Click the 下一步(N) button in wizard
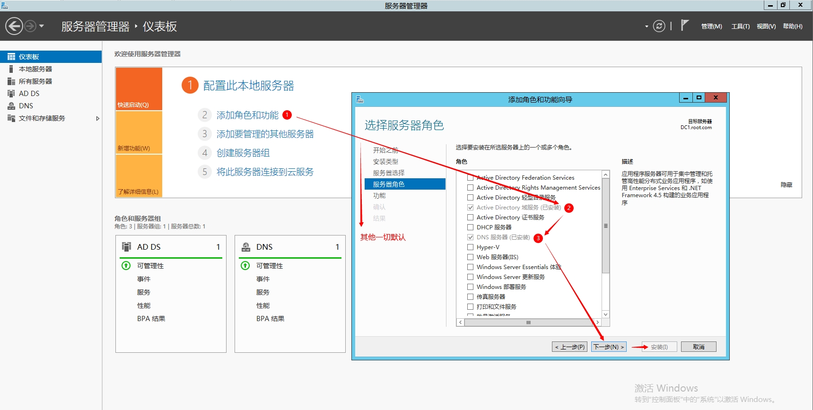The height and width of the screenshot is (410, 813). click(609, 347)
